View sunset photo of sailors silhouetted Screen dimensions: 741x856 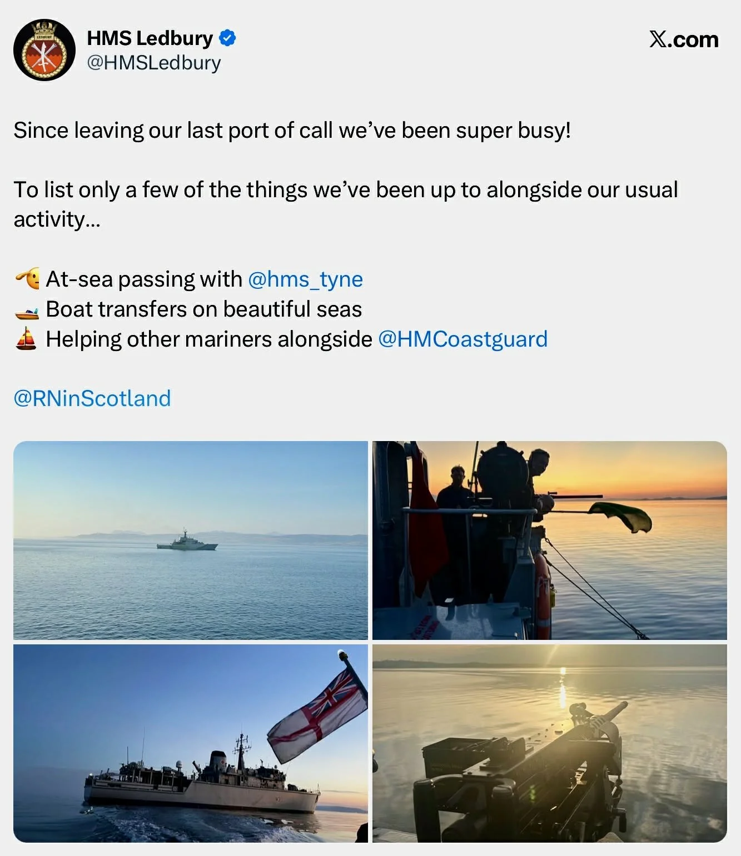pyautogui.click(x=550, y=540)
